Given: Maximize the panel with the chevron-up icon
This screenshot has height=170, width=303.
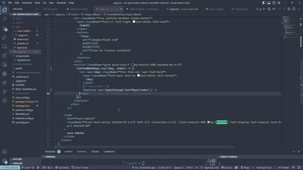Looking at the screenshot, I should click(x=294, y=152).
